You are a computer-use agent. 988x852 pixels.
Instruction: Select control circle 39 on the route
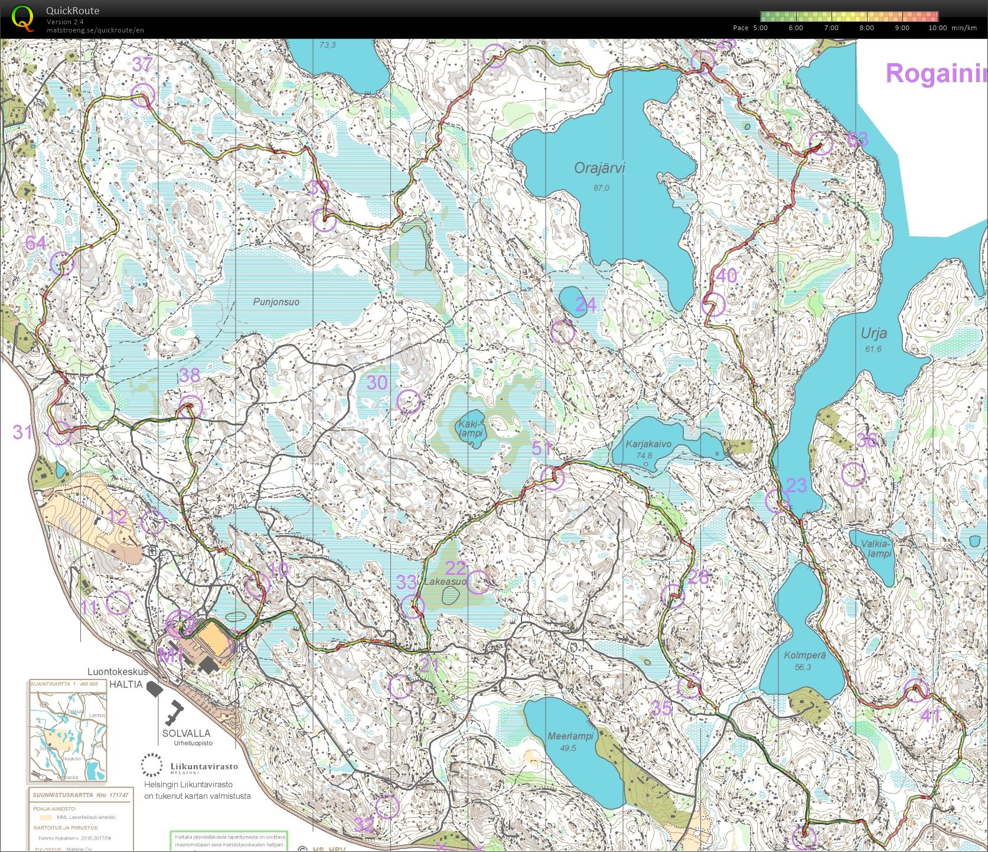click(324, 220)
